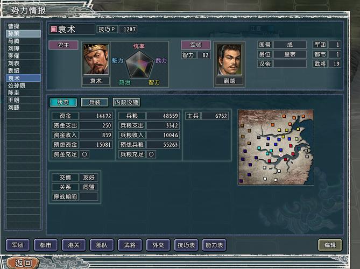360x269 pixels.
Task: Click the 预想资金 value 15081
Action: pyautogui.click(x=96, y=145)
